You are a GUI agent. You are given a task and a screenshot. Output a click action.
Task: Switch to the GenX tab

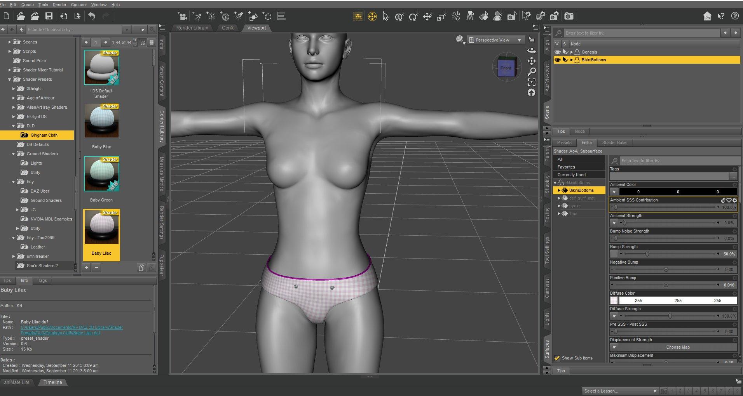pos(228,28)
